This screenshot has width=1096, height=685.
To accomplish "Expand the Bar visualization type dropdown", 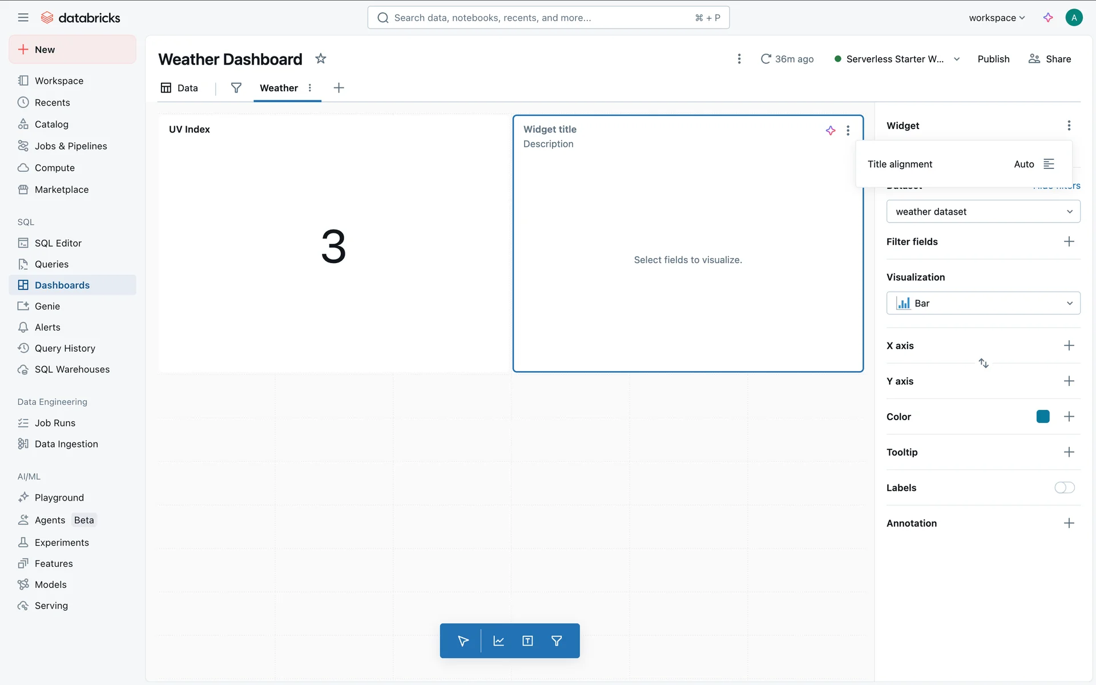I will pos(983,303).
